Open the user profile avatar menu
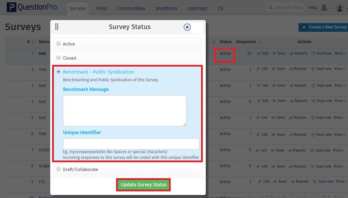This screenshot has height=198, width=348. [340, 8]
